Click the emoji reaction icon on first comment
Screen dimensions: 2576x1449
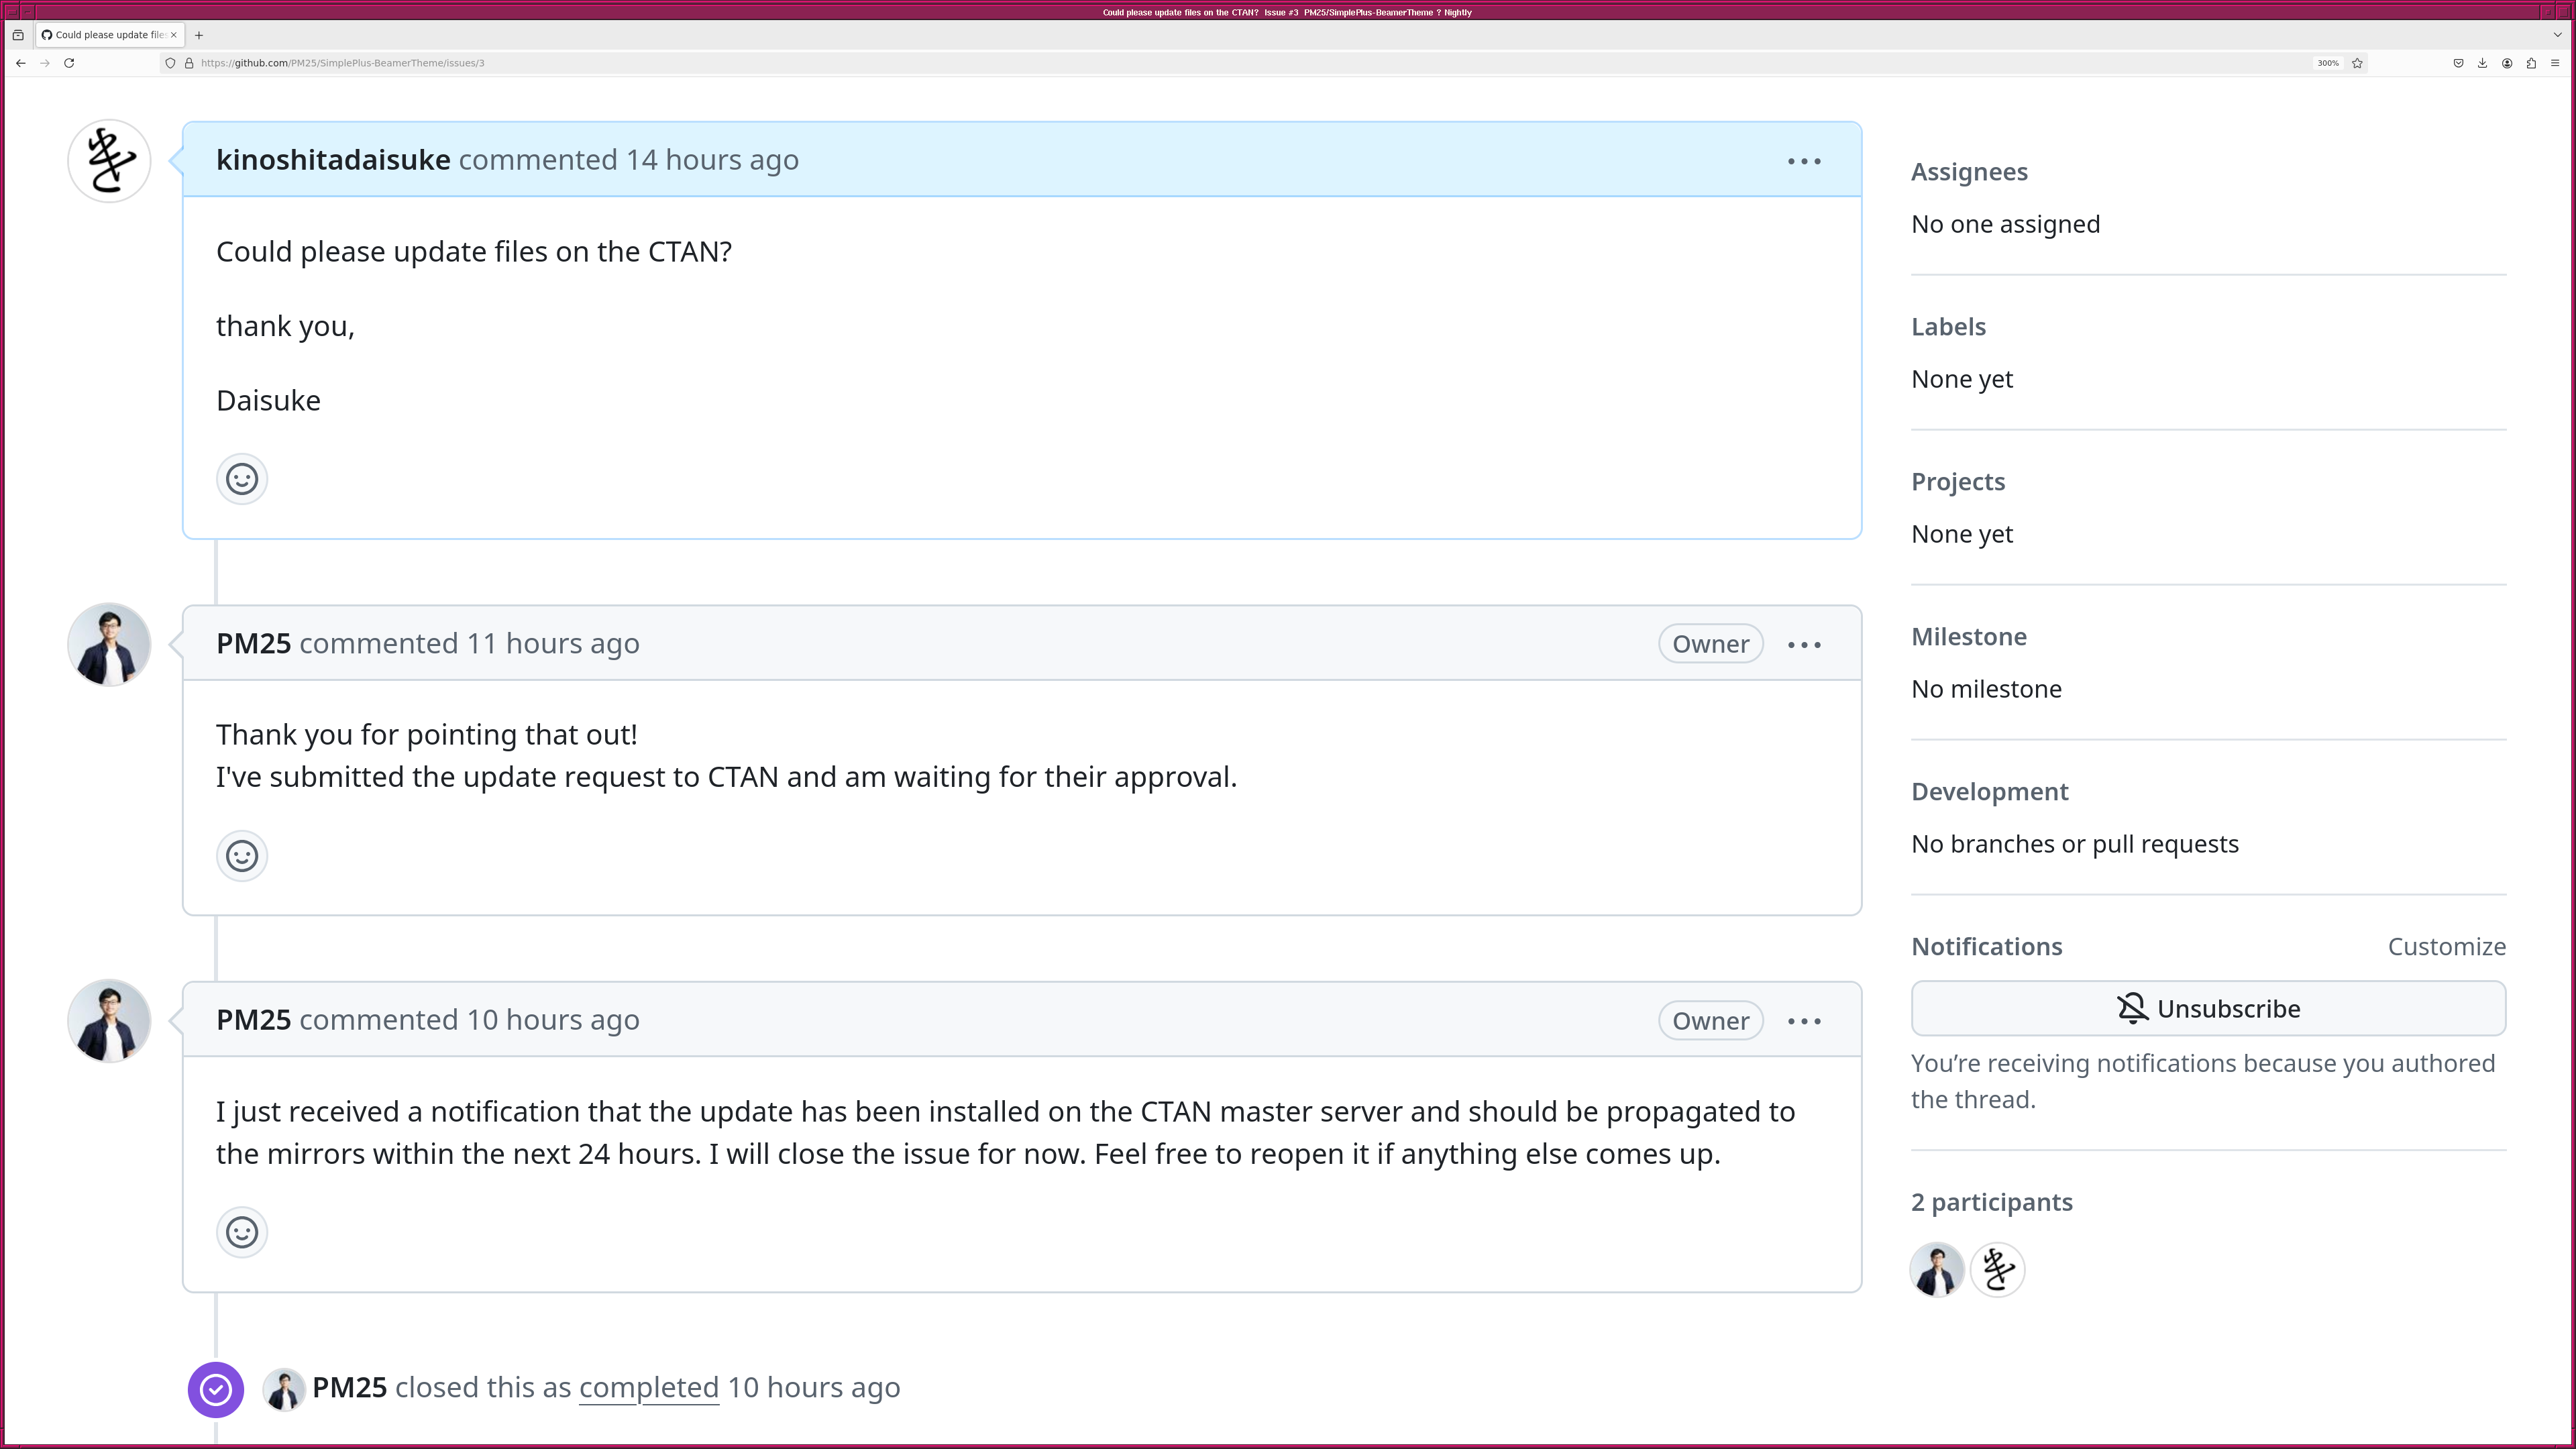point(241,478)
